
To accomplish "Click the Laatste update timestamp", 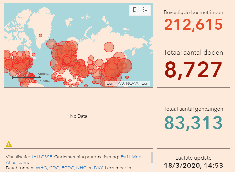I will pos(194,165).
